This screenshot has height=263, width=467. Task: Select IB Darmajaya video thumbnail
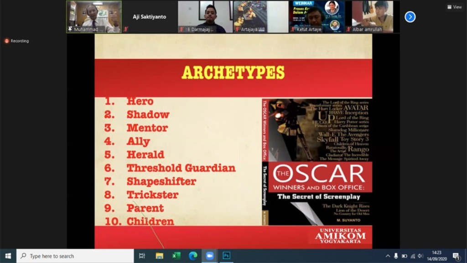click(205, 17)
